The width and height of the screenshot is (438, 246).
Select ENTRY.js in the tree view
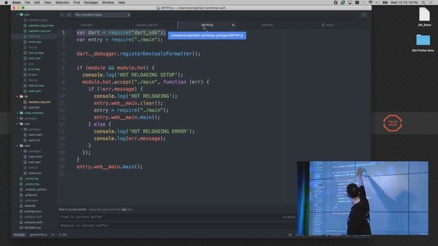(34, 36)
